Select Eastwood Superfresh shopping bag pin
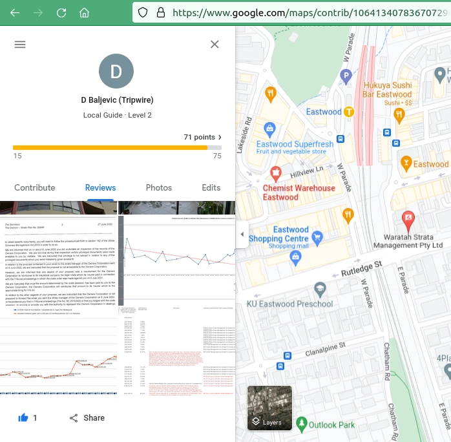The width and height of the screenshot is (451, 442). pyautogui.click(x=270, y=129)
